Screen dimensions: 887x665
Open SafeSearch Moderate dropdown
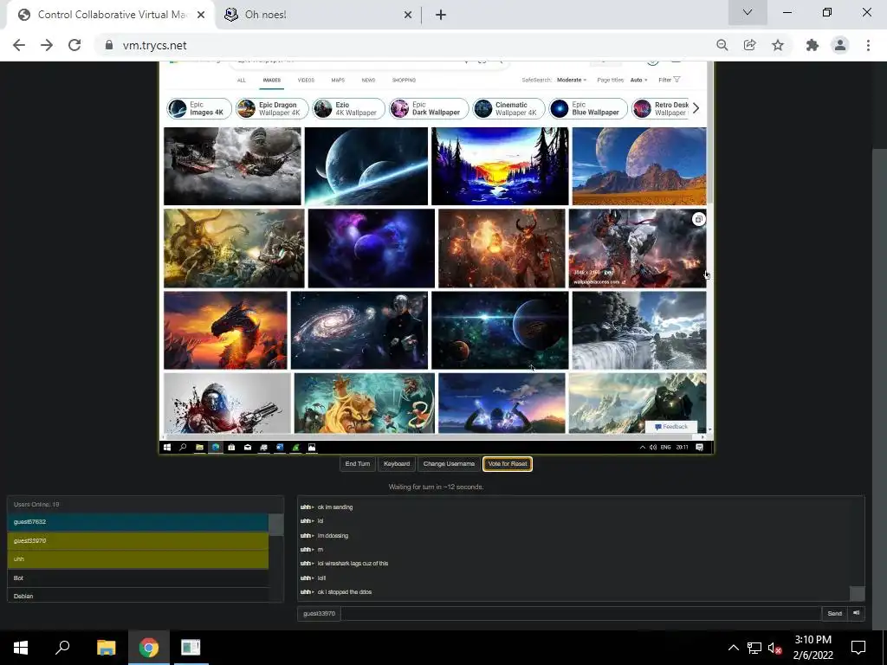[572, 81]
